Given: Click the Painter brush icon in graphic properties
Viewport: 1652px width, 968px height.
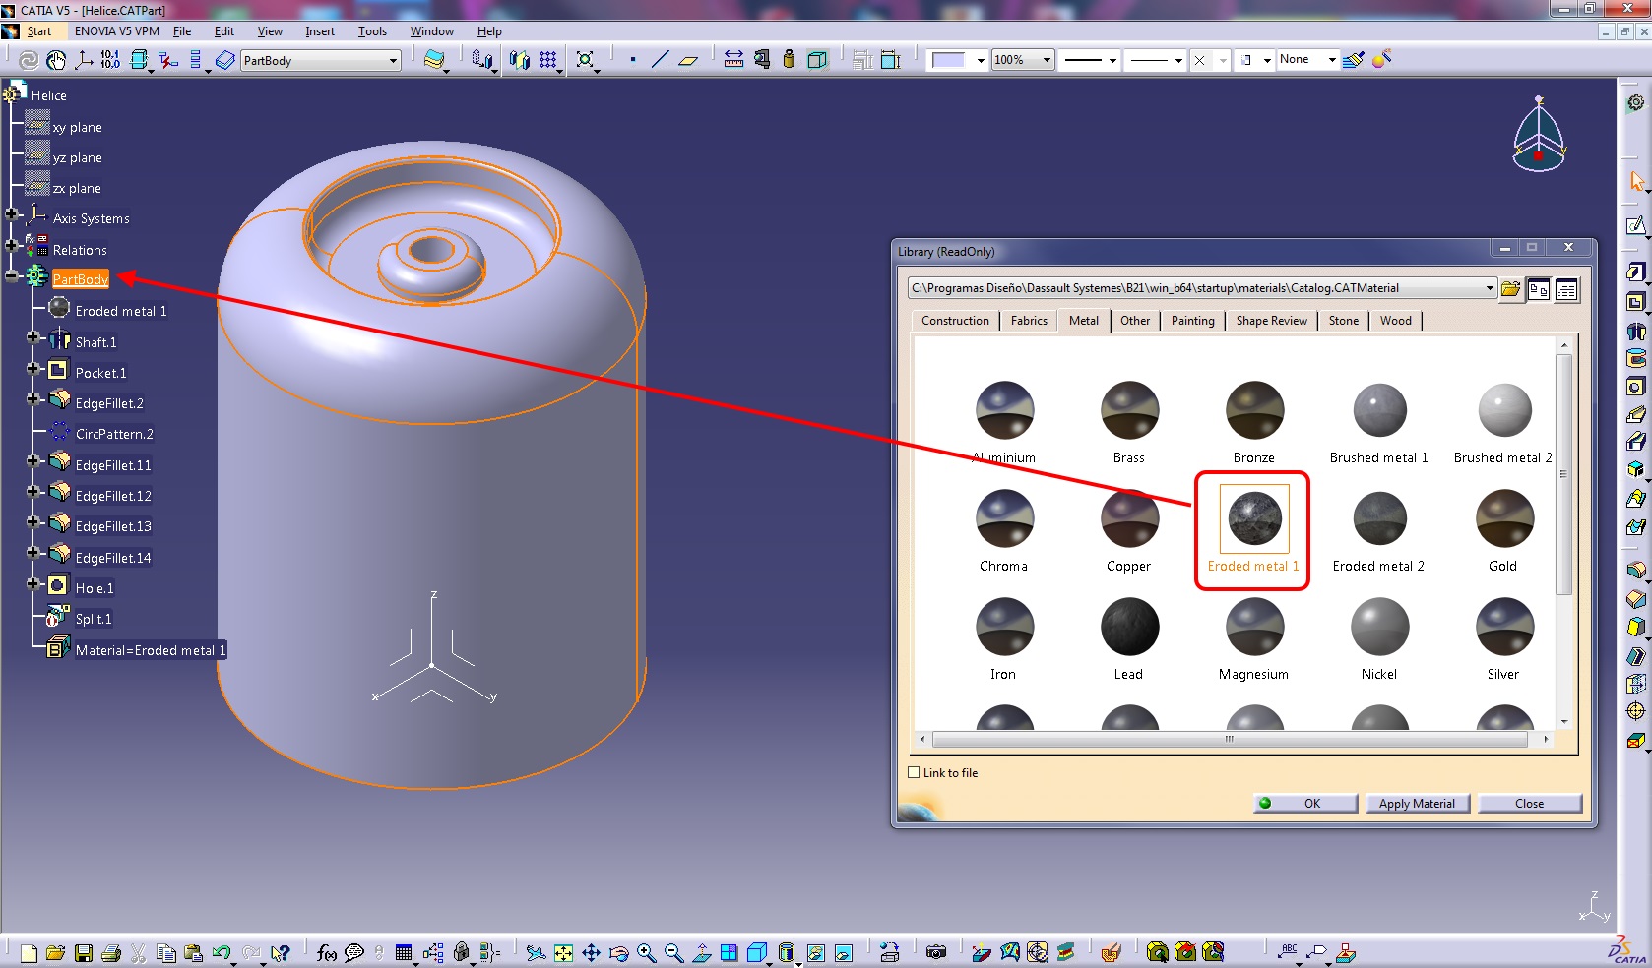Looking at the screenshot, I should [x=1354, y=60].
